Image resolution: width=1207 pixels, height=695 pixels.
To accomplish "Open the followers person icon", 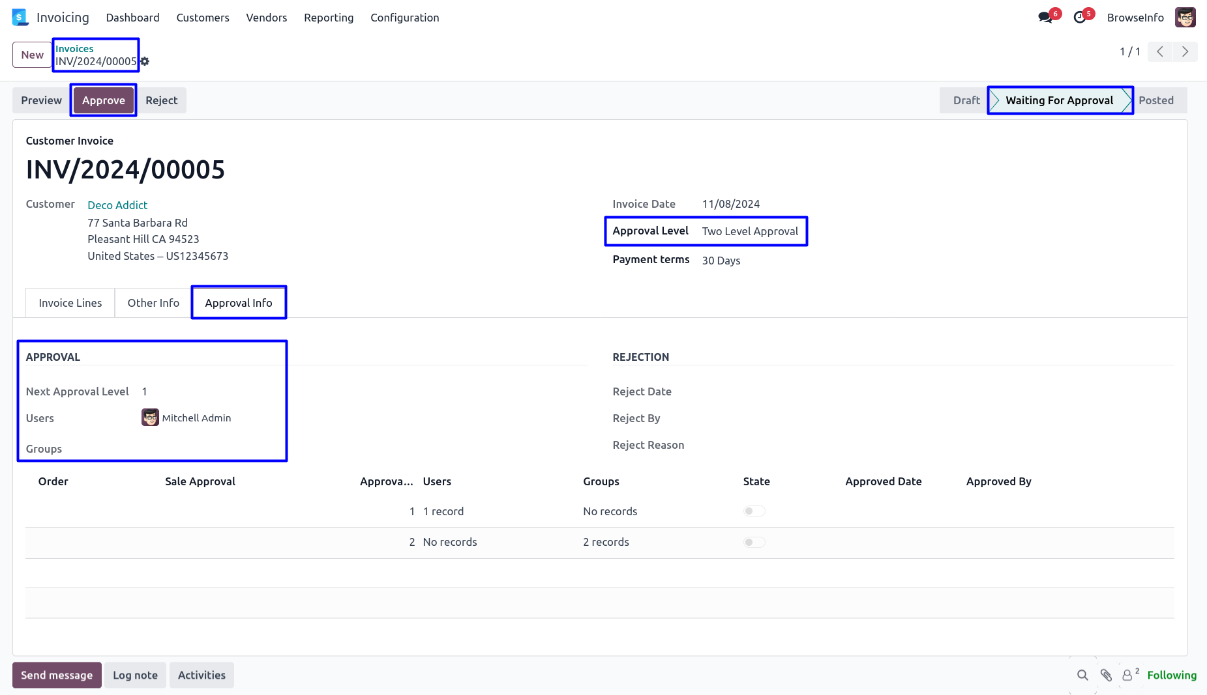I will (x=1127, y=675).
